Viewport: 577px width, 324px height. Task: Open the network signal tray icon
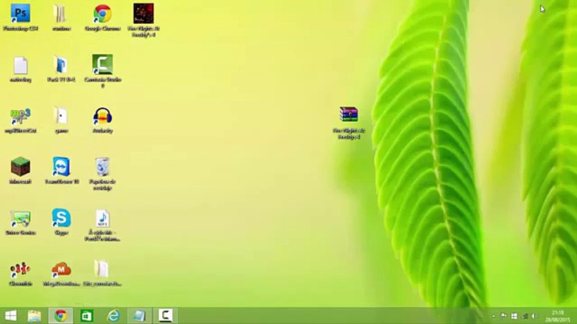[x=525, y=316]
